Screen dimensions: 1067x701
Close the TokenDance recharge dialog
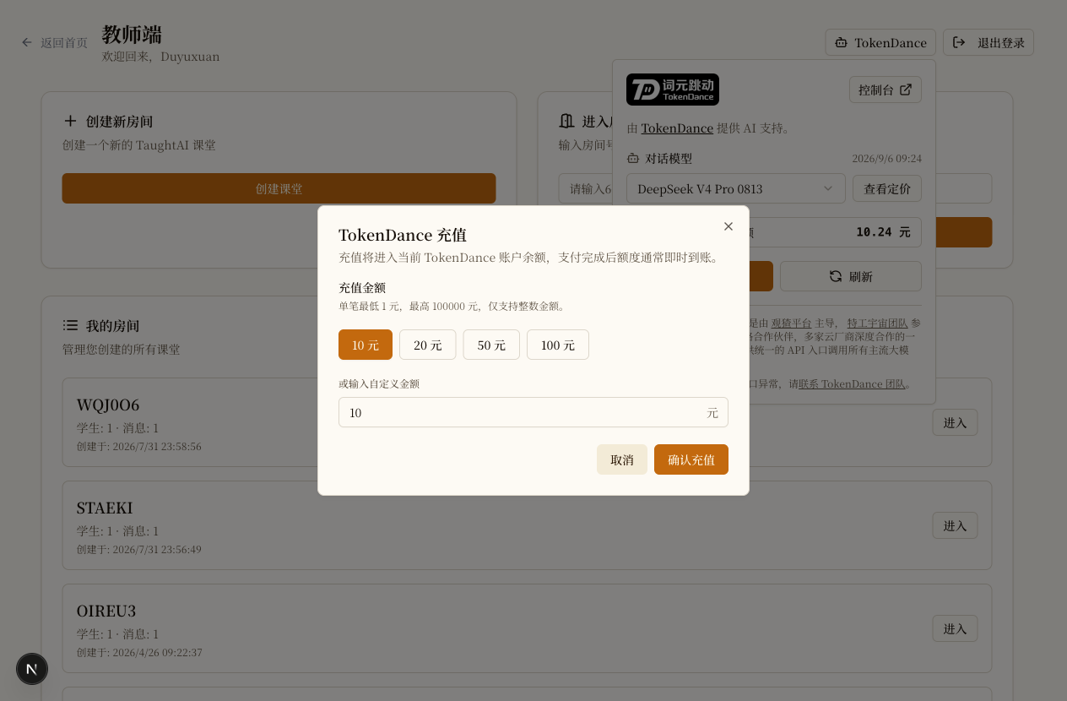click(728, 226)
